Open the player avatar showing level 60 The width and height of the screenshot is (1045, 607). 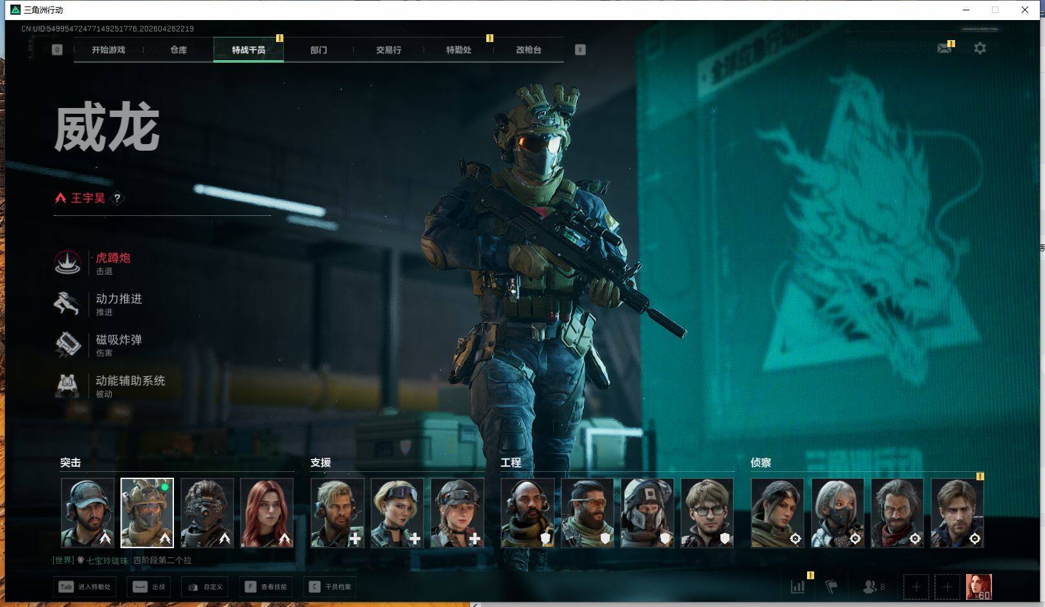pyautogui.click(x=978, y=587)
